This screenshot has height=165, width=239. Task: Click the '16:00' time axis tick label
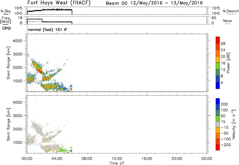point(147,159)
